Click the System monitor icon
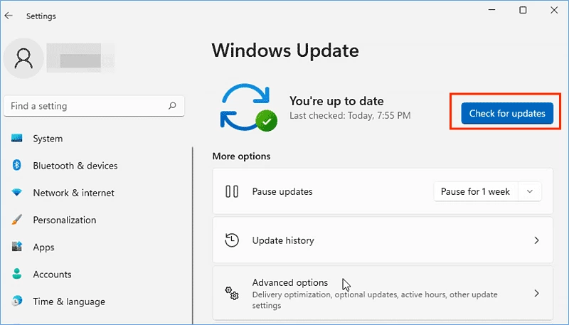Image resolution: width=569 pixels, height=325 pixels. (x=16, y=138)
